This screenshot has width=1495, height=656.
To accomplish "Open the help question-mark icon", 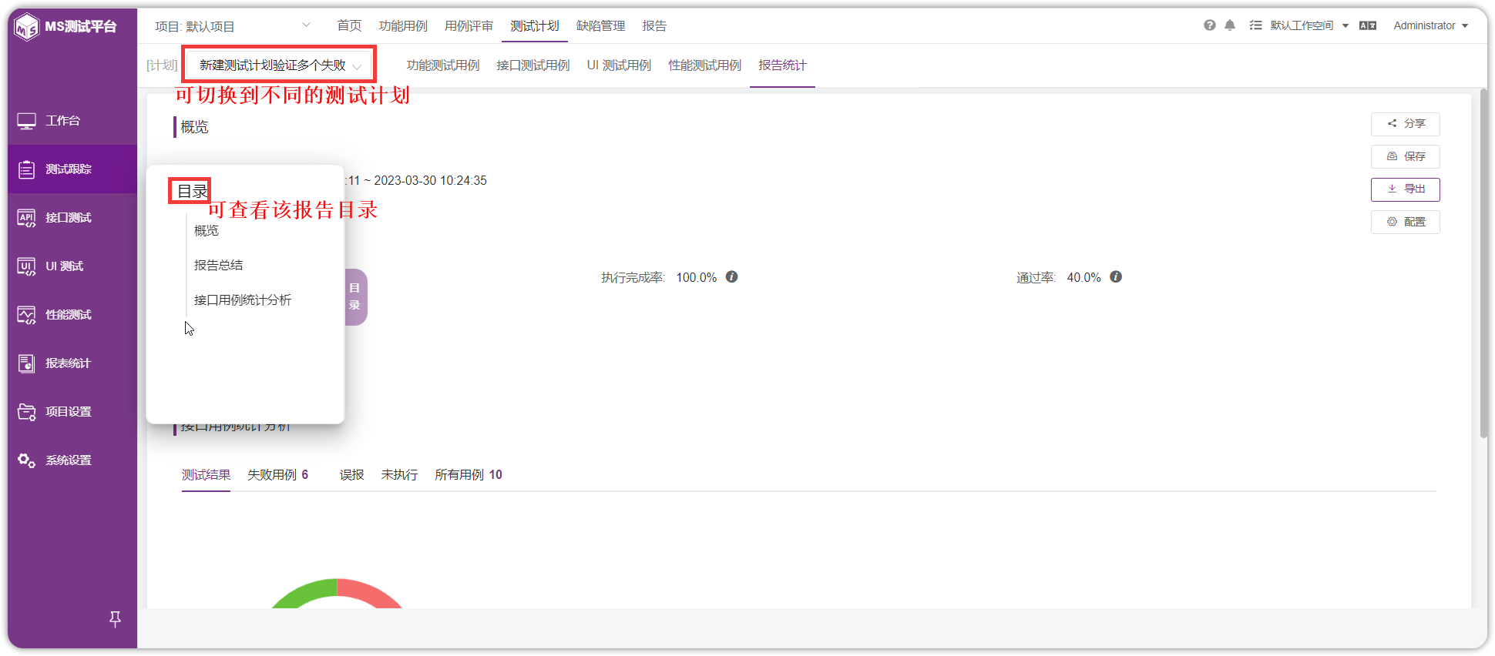I will pos(1209,25).
